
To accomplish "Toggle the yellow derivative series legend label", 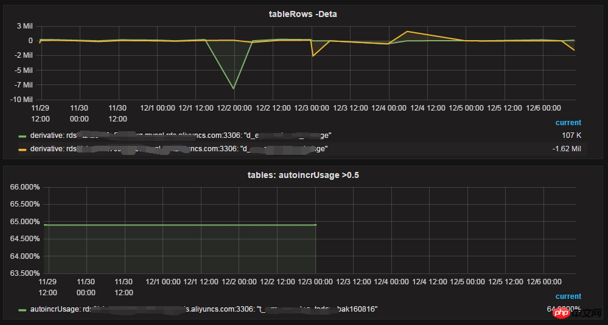I will point(179,149).
